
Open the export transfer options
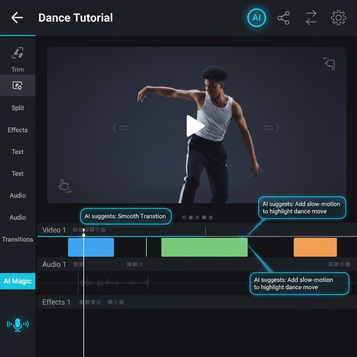311,18
